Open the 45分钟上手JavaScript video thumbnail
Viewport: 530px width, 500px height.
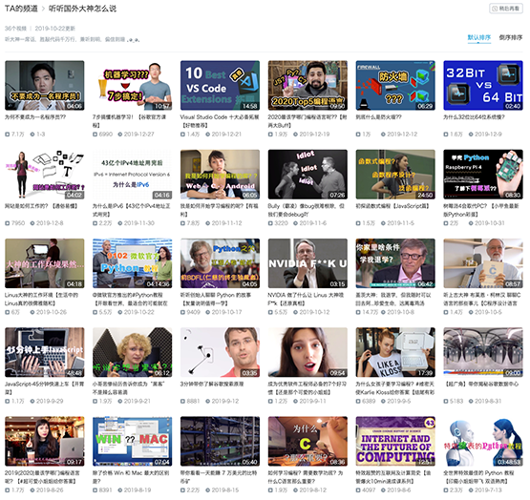pos(45,352)
